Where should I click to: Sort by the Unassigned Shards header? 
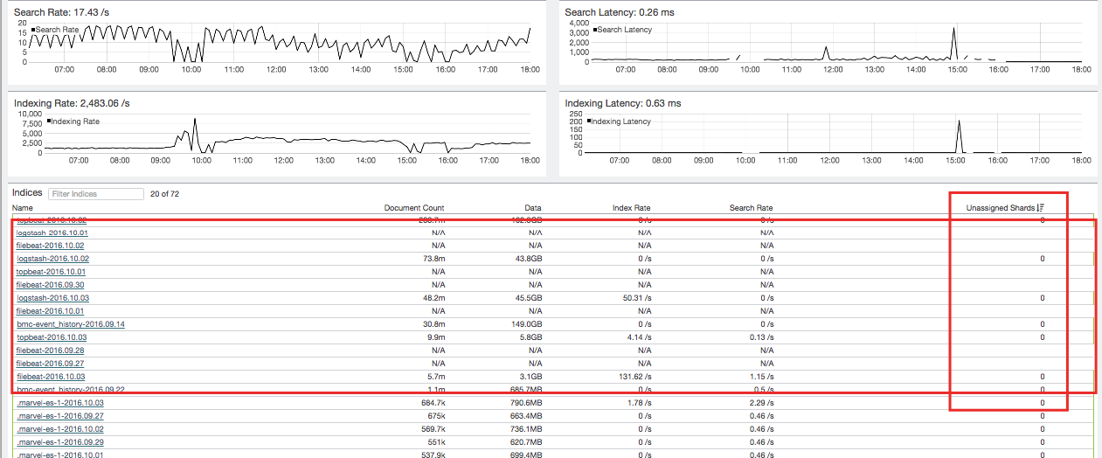1000,208
